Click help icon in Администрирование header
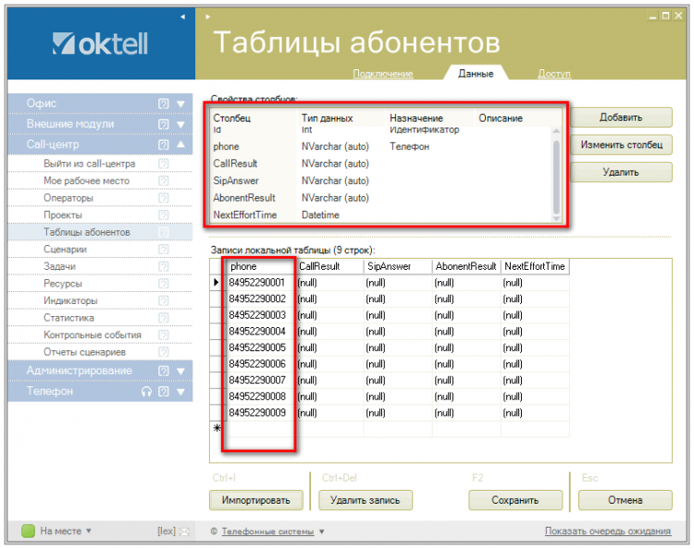 pyautogui.click(x=164, y=372)
